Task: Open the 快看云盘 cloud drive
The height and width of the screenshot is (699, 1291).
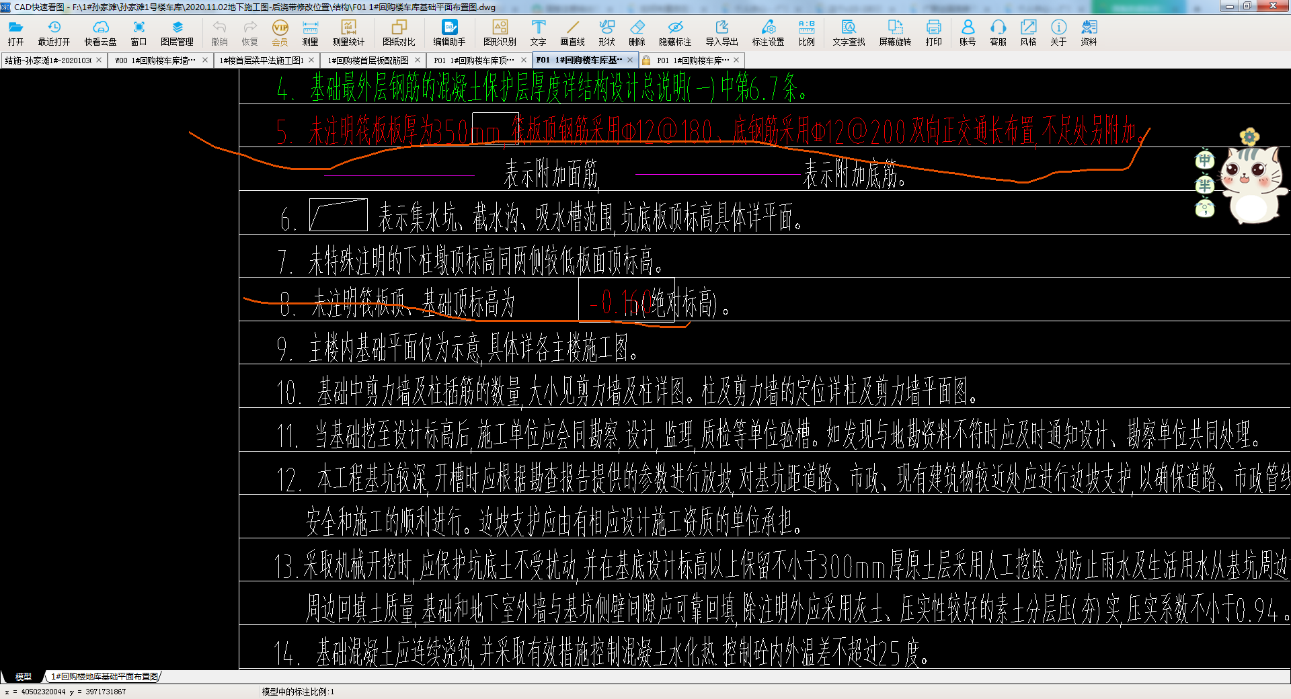Action: 100,32
